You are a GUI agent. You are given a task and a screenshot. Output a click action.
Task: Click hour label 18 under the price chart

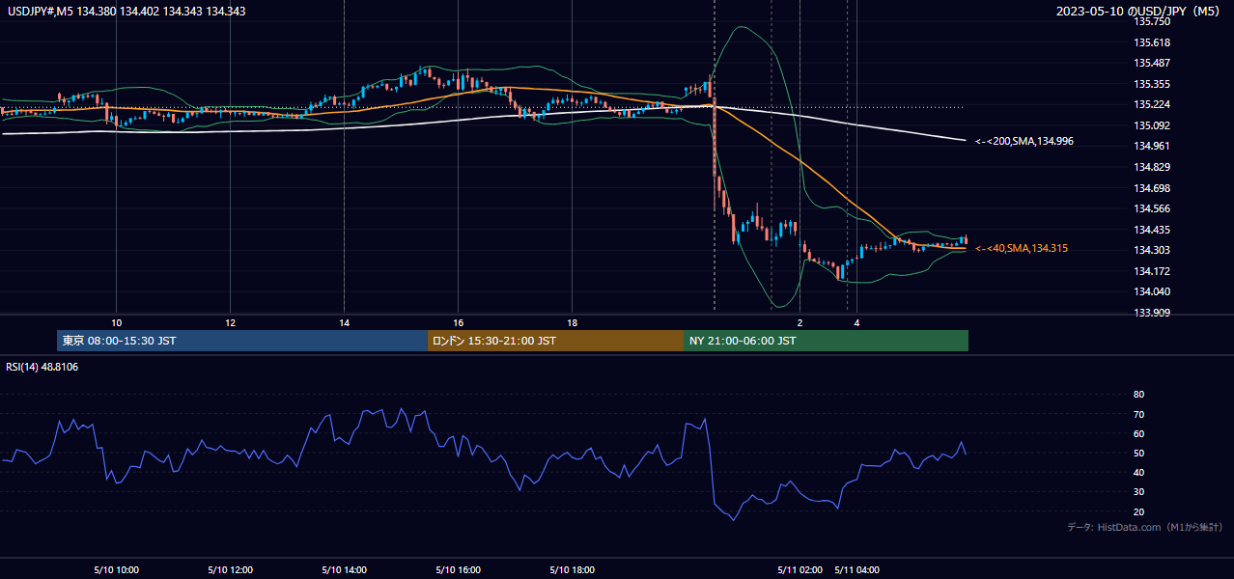point(572,322)
